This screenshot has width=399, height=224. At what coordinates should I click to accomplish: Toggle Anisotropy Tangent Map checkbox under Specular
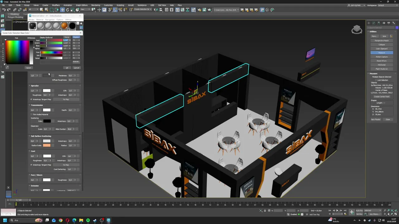[x=31, y=99]
